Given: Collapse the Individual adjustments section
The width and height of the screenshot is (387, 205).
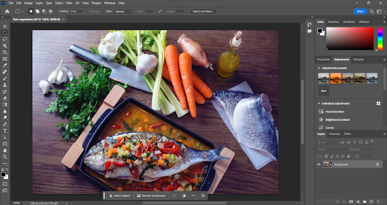Looking at the screenshot, I should [x=319, y=103].
